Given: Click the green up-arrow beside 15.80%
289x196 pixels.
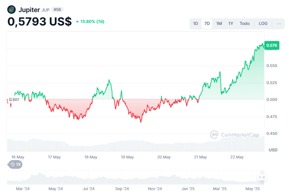Looking at the screenshot, I should click(78, 22).
